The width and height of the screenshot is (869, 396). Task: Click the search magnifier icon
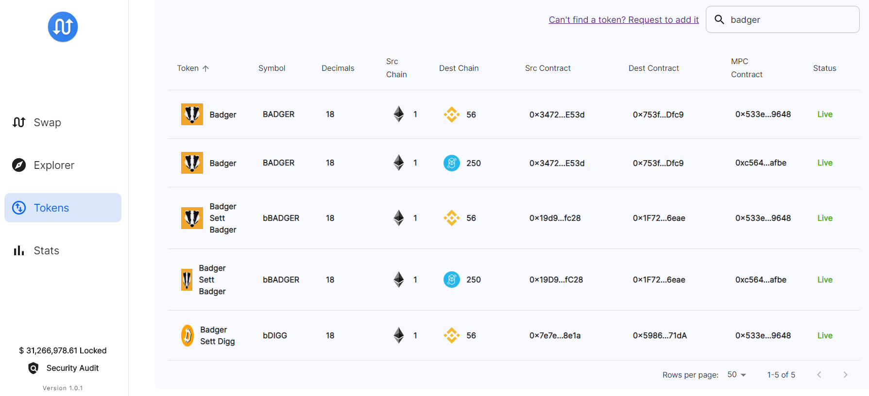pyautogui.click(x=719, y=19)
